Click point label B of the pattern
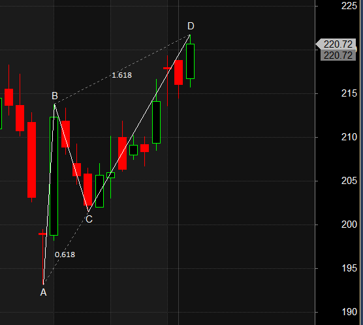Screen dimensions: 363x325 click(55, 95)
